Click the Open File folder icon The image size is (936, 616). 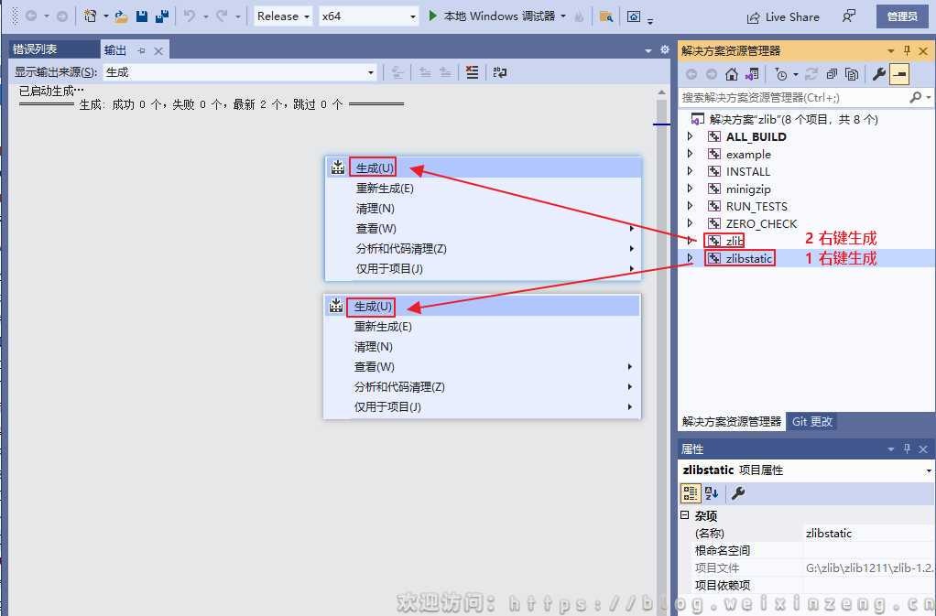tap(121, 16)
